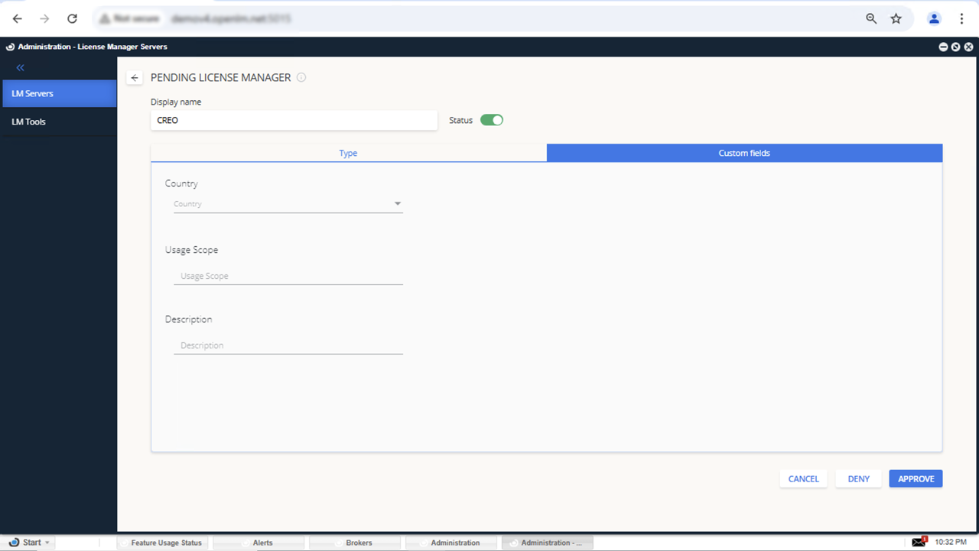The image size is (979, 551).
Task: Click the info icon next to the title
Action: [301, 77]
